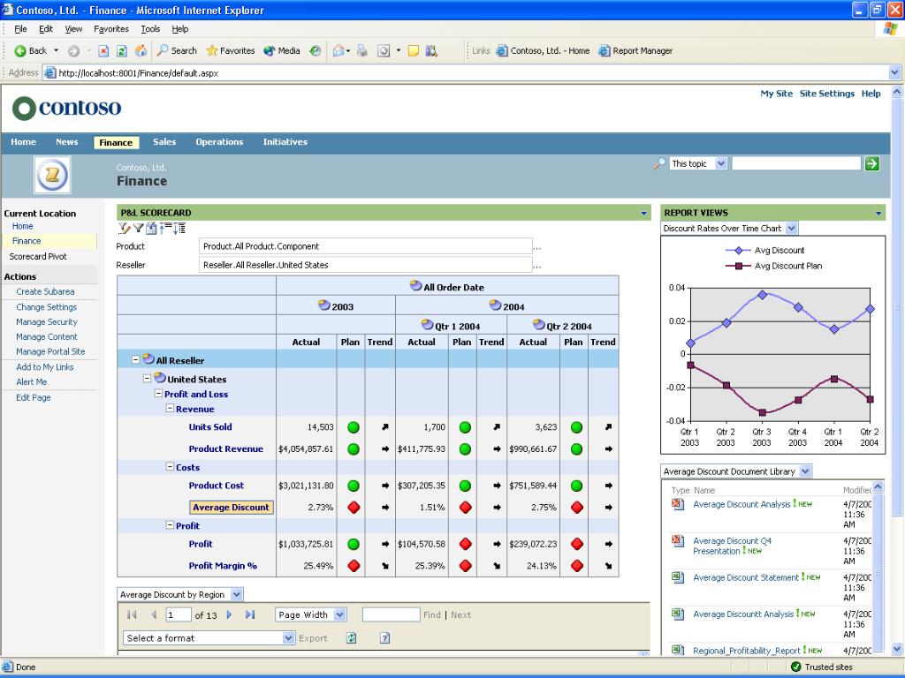Click the down-arrow sort icon in scorecard toolbar

(179, 229)
